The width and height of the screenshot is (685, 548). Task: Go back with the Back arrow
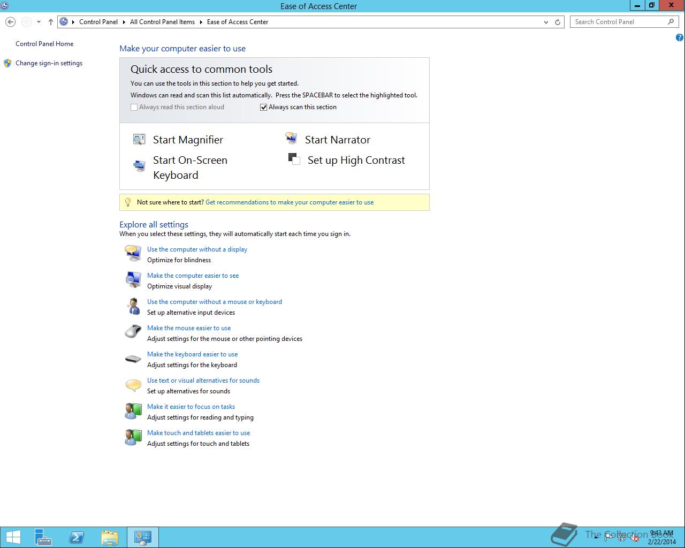coord(10,22)
